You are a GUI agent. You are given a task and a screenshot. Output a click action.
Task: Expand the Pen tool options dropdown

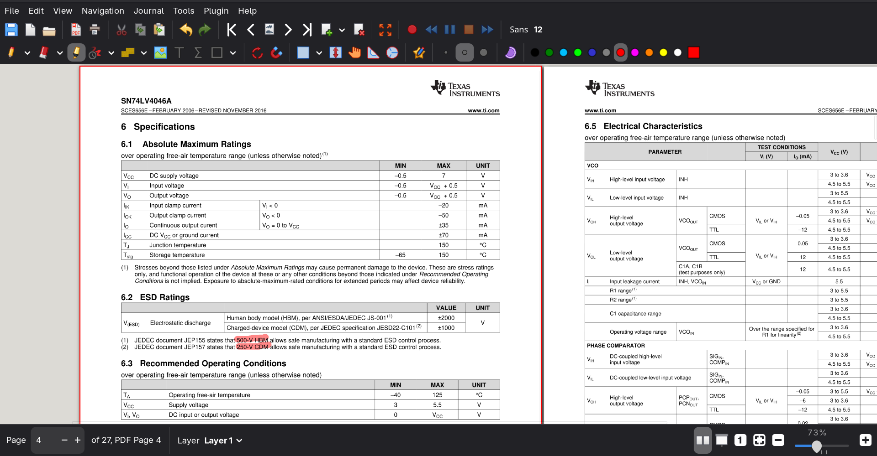pos(27,53)
